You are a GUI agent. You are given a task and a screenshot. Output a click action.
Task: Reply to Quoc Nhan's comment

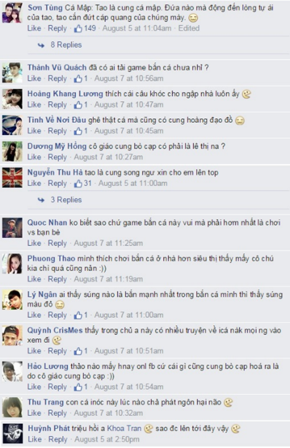coord(57,244)
